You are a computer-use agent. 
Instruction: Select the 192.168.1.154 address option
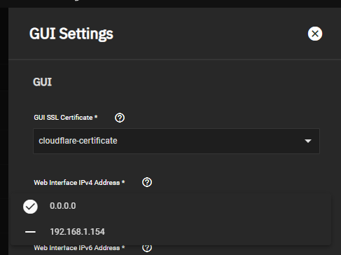pyautogui.click(x=171, y=232)
